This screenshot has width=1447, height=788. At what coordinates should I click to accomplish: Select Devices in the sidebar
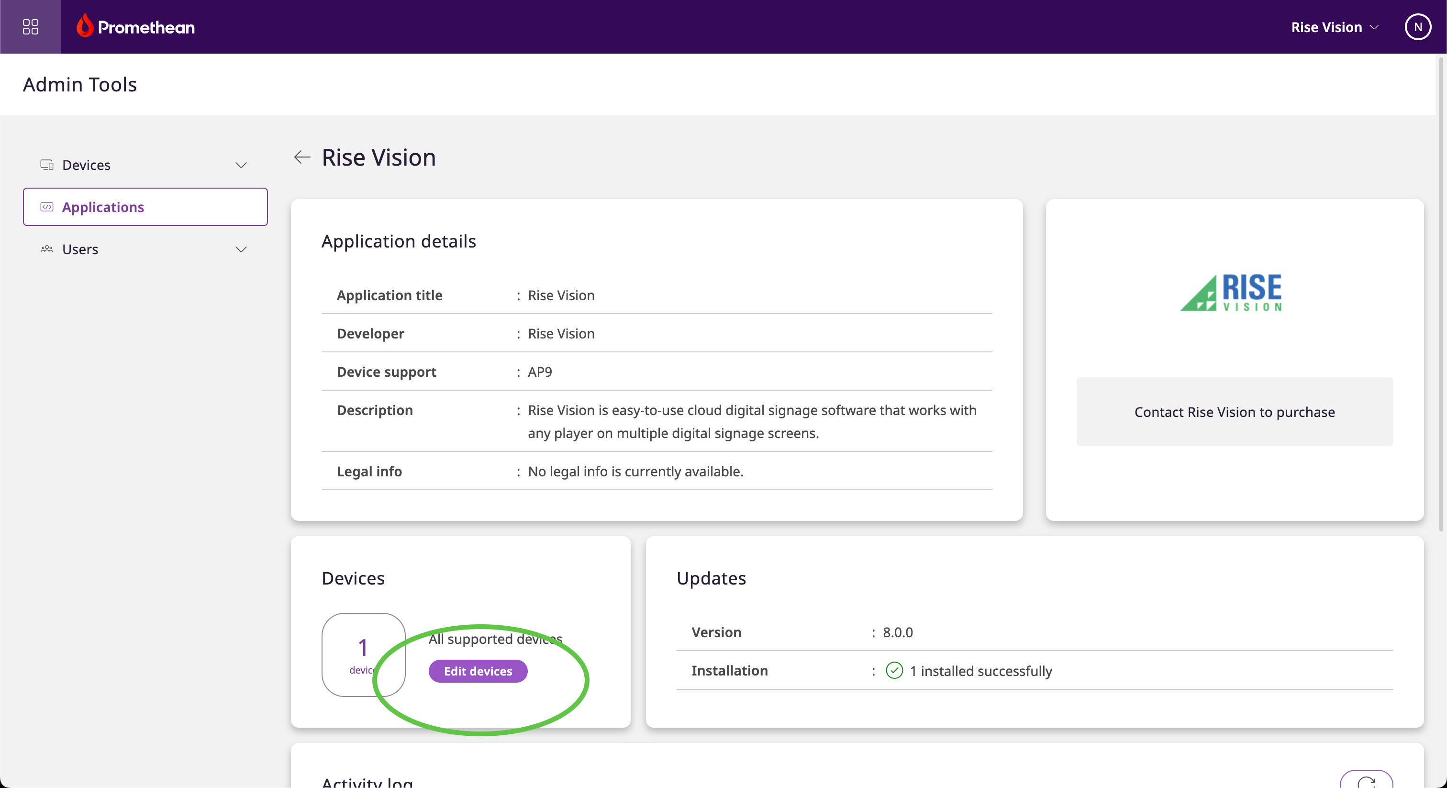coord(145,165)
